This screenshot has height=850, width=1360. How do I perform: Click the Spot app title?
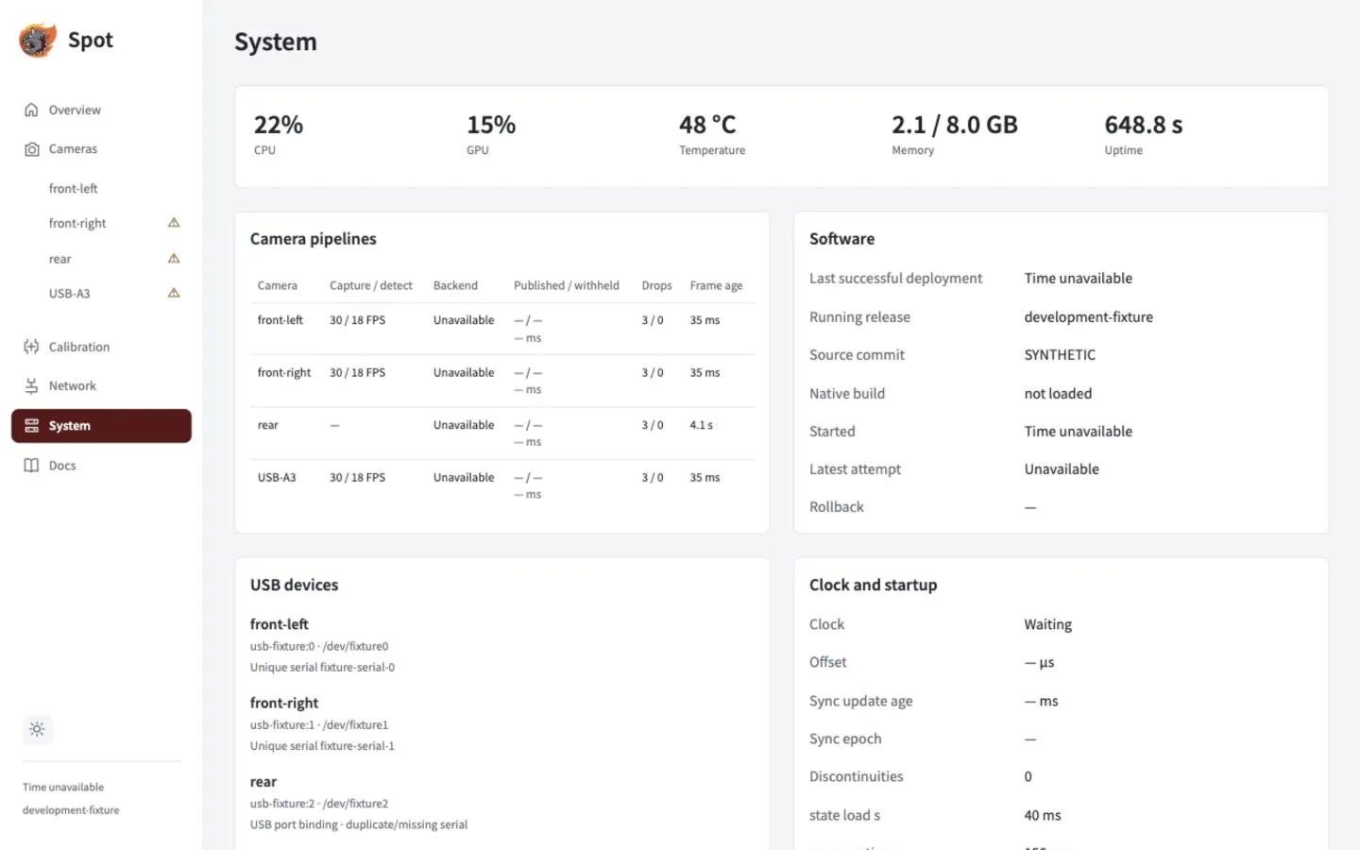pos(91,40)
